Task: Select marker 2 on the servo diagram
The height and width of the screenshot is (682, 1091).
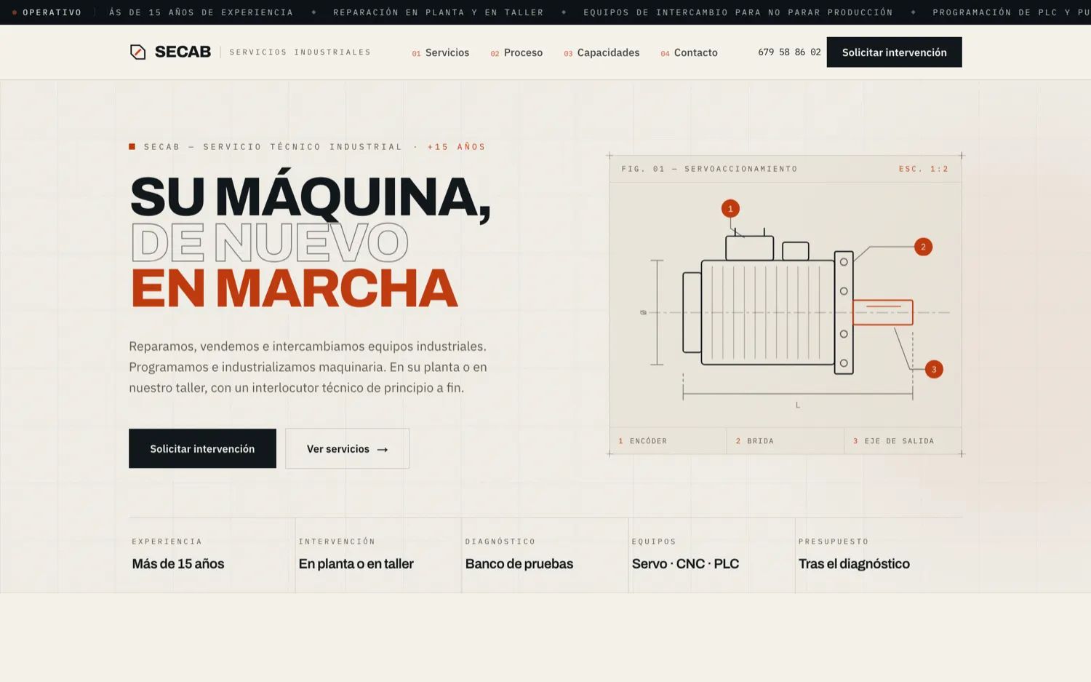Action: click(923, 247)
